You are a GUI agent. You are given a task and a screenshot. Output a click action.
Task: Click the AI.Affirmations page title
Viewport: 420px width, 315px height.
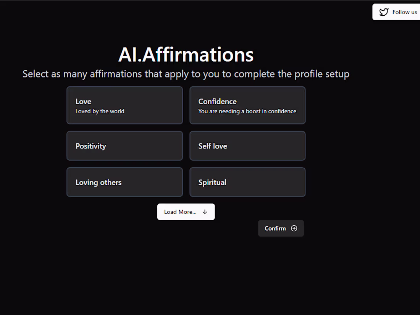coord(186,54)
